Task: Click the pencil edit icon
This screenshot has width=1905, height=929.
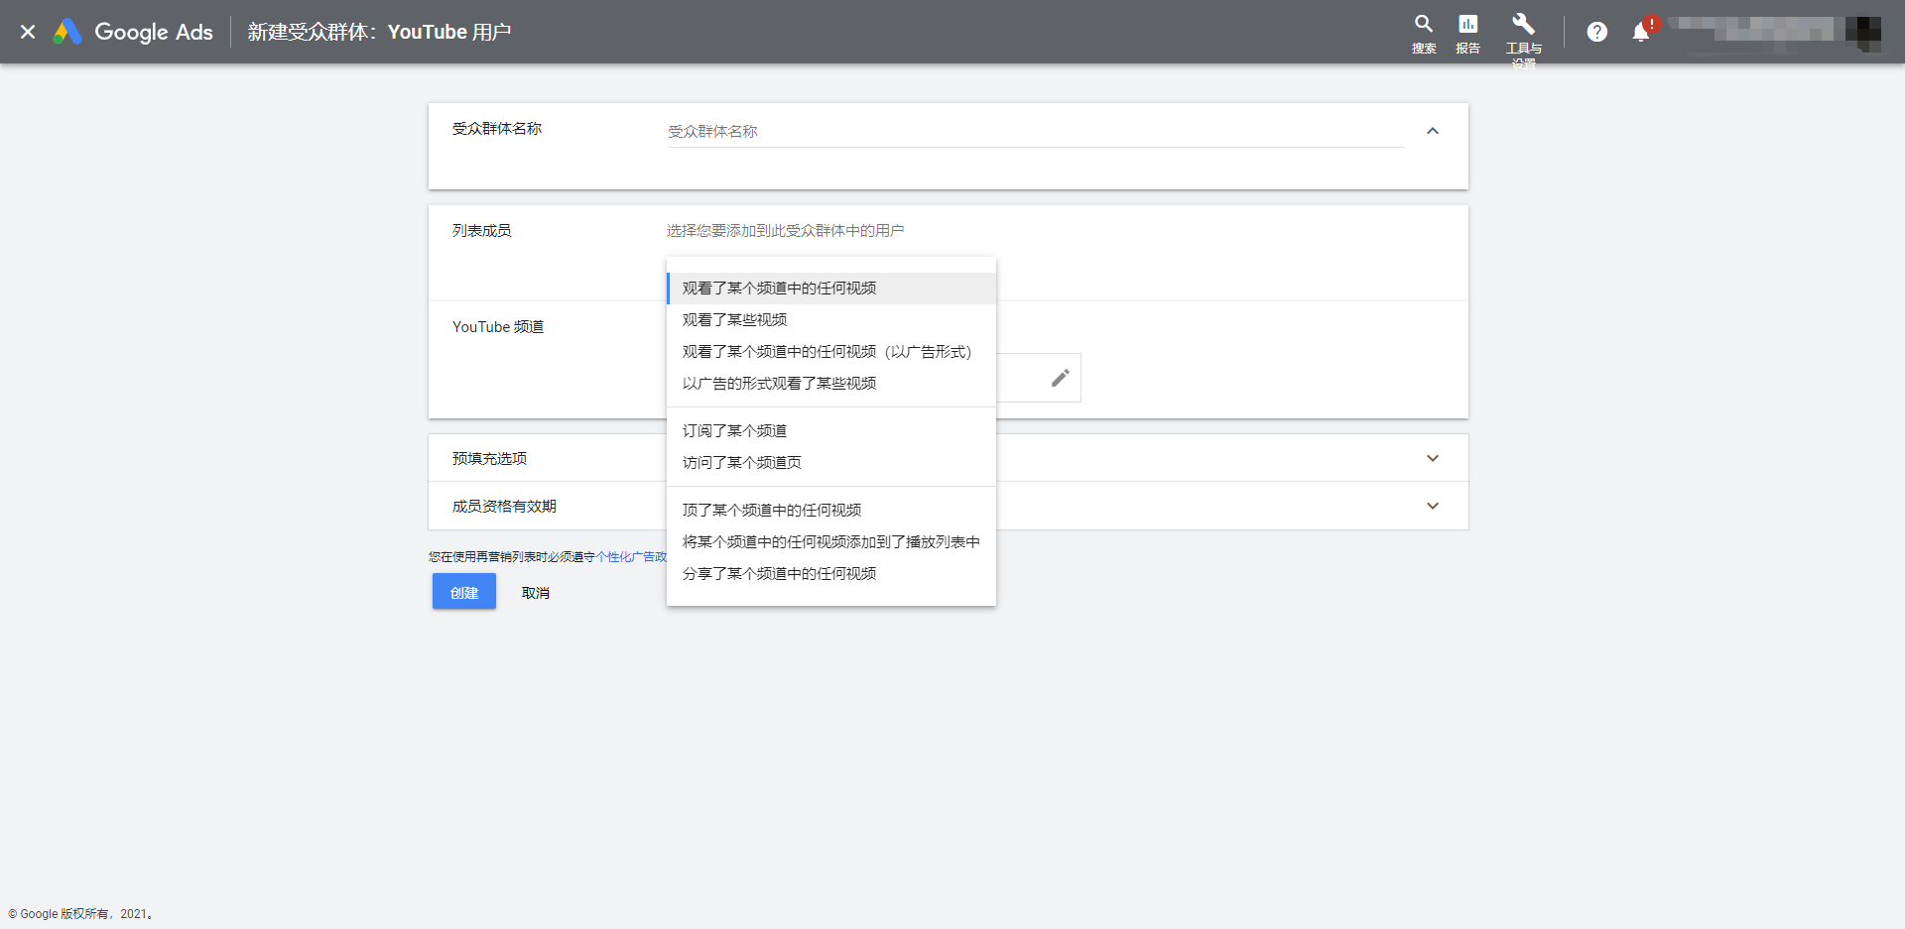Action: pos(1060,378)
